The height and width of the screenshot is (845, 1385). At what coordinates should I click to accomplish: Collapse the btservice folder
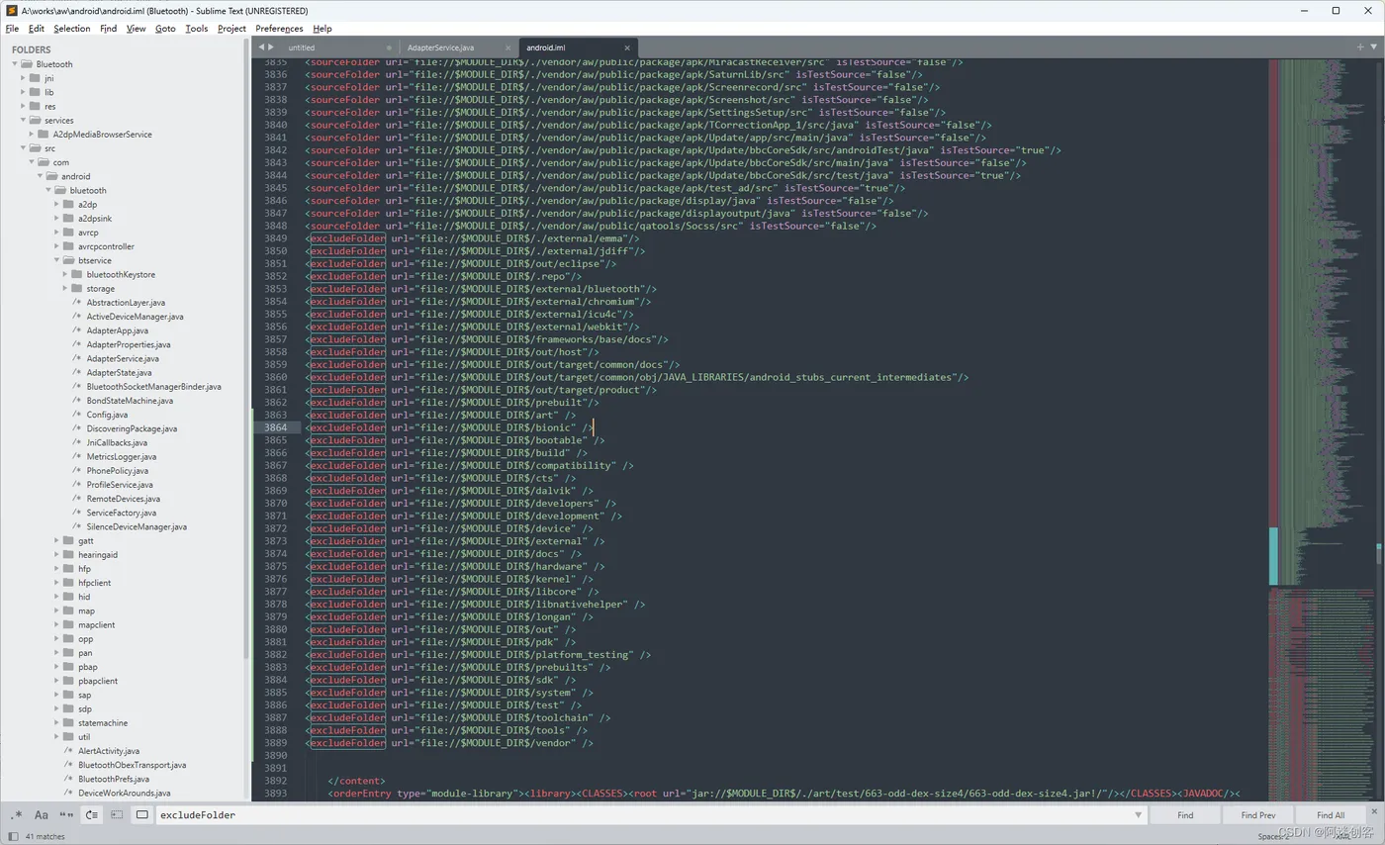(56, 260)
